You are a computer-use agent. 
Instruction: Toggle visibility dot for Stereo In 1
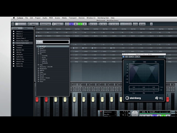tap(14, 31)
